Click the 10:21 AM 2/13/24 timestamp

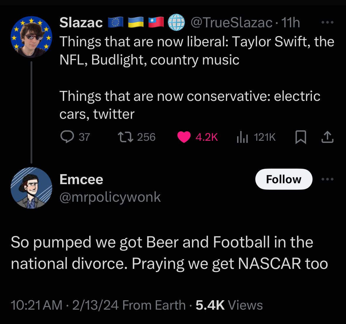pos(65,305)
